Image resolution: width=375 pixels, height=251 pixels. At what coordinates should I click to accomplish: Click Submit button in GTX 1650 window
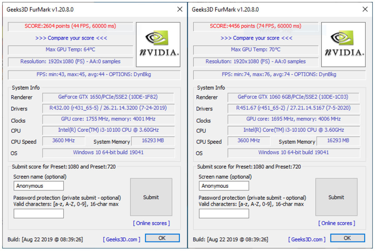click(151, 197)
